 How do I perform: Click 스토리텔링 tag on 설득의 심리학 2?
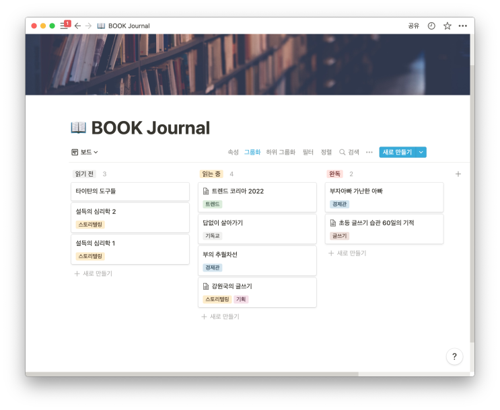pyautogui.click(x=90, y=224)
